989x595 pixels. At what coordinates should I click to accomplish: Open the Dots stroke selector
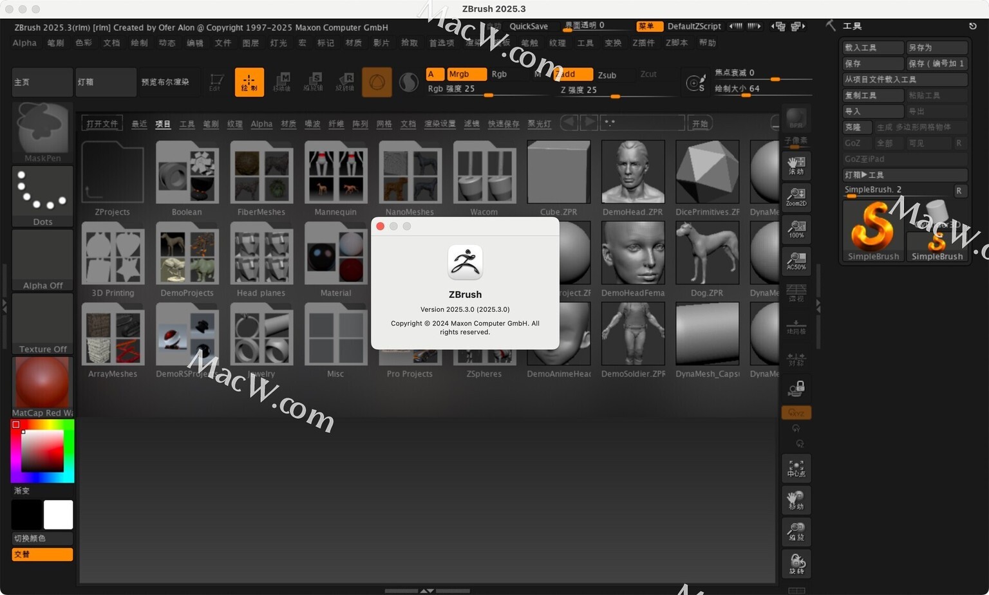[x=42, y=196]
